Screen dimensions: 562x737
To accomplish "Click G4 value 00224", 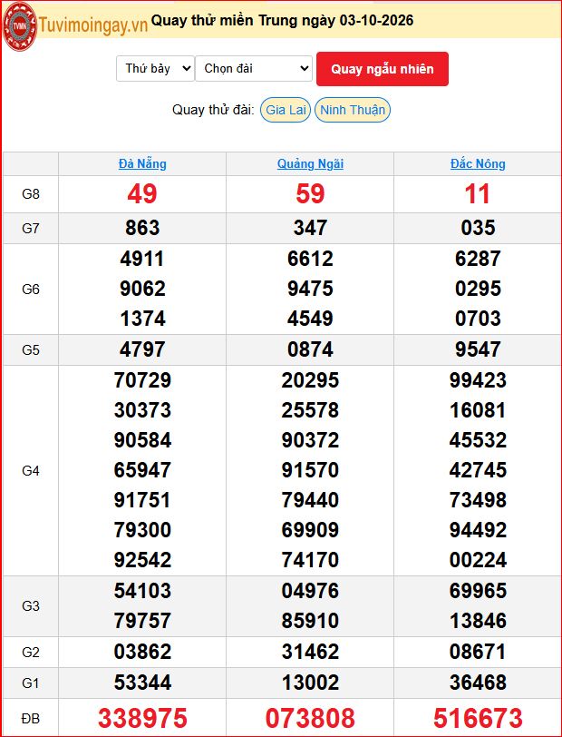I will pyautogui.click(x=478, y=560).
